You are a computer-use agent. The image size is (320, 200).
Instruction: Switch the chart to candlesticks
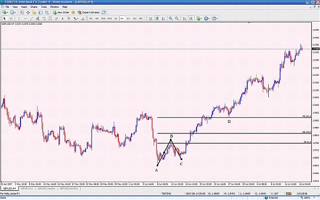(157, 18)
